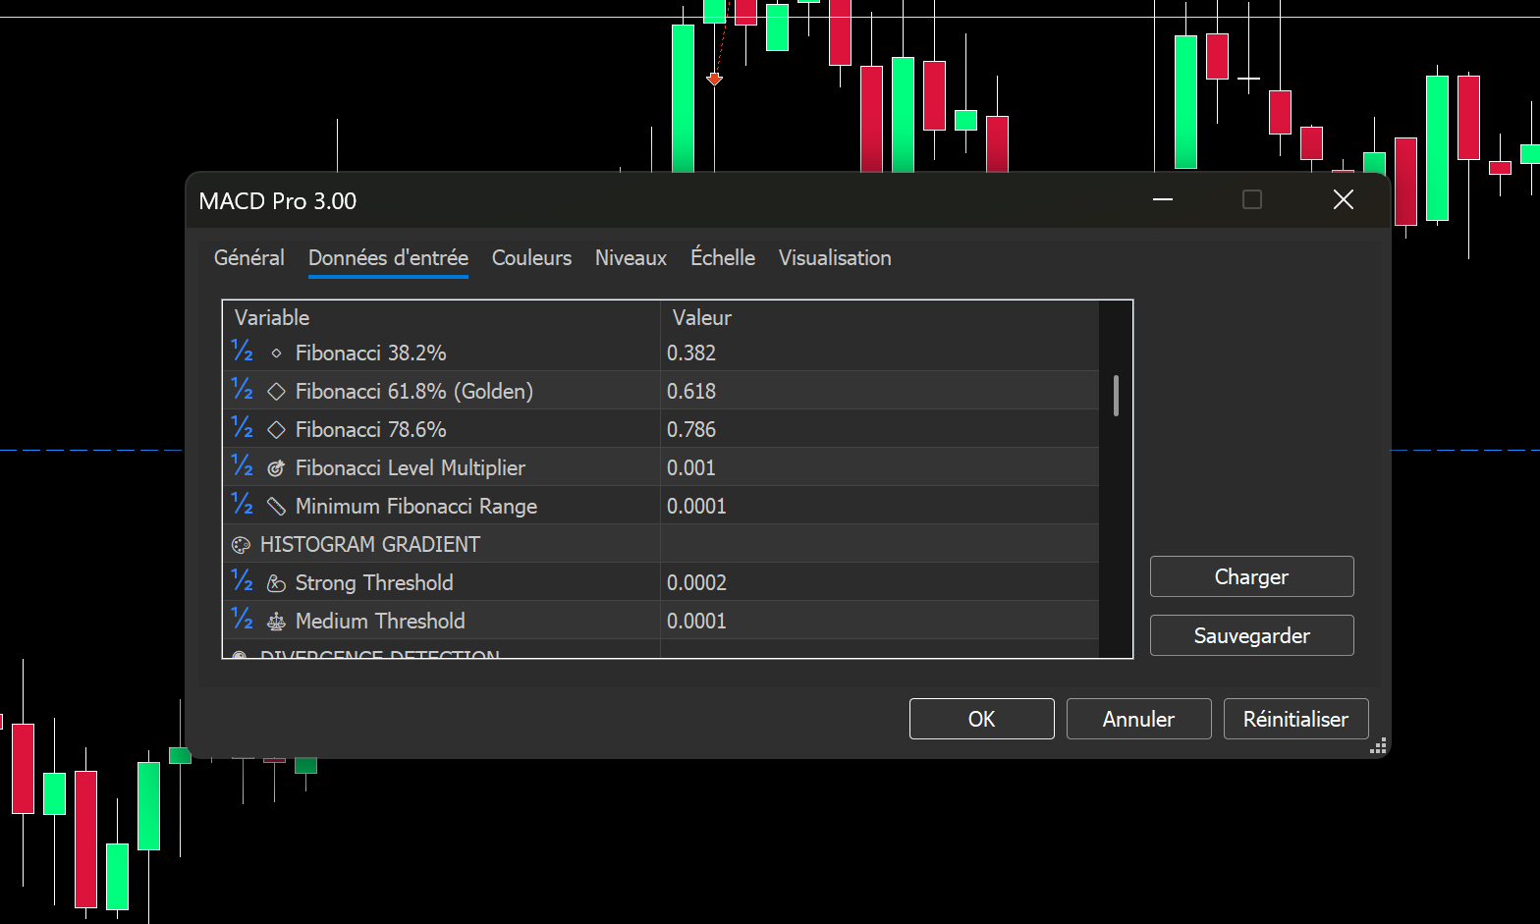Click the ½ type icon beside Fibonacci 61.8% (Golden)
This screenshot has height=924, width=1540.
point(243,390)
